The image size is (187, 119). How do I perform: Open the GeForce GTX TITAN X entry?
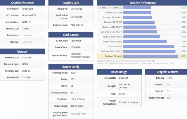tap(111, 32)
